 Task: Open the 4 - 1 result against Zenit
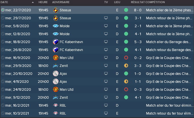pos(138,98)
